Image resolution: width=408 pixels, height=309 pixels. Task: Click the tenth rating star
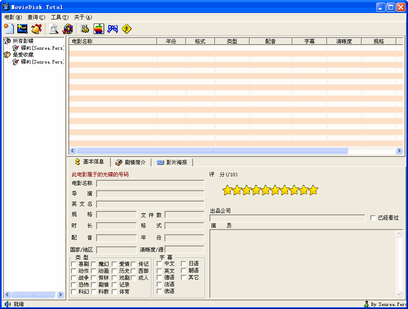(x=313, y=190)
